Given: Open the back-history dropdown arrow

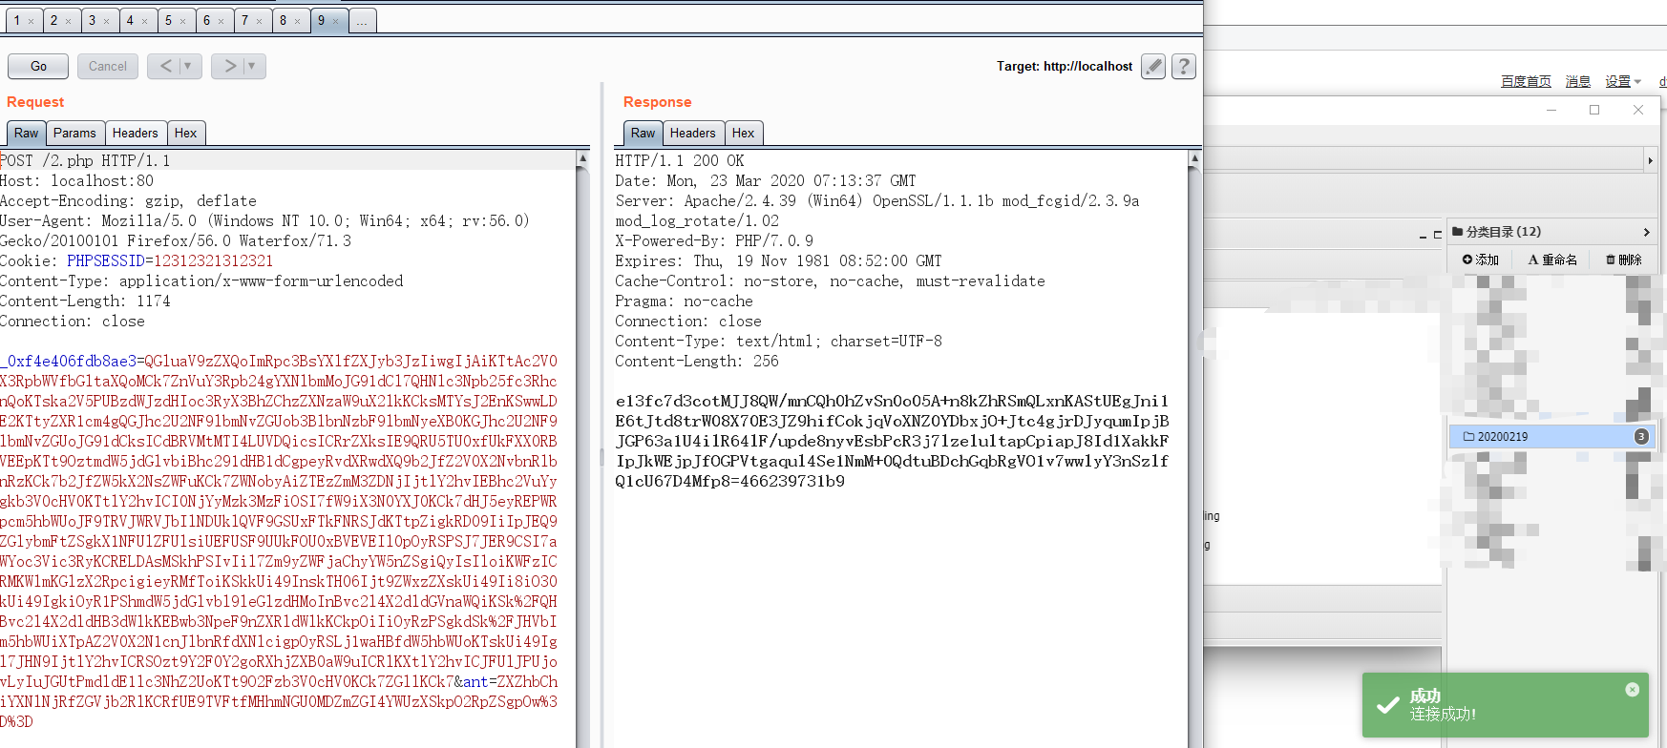Looking at the screenshot, I should click(189, 66).
